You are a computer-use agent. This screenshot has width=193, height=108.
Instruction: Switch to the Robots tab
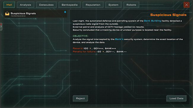point(131,5)
